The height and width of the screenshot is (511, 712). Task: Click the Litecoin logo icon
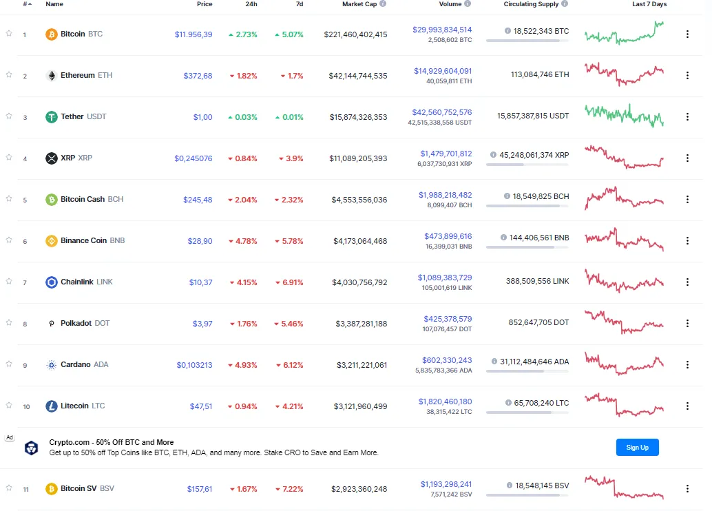tap(52, 406)
